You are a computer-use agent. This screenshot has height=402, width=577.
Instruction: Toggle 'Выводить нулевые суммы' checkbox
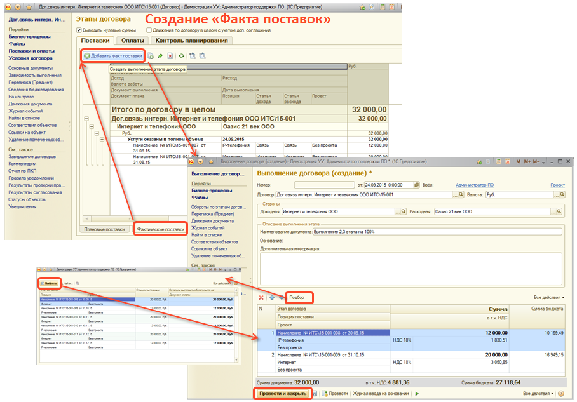(79, 30)
